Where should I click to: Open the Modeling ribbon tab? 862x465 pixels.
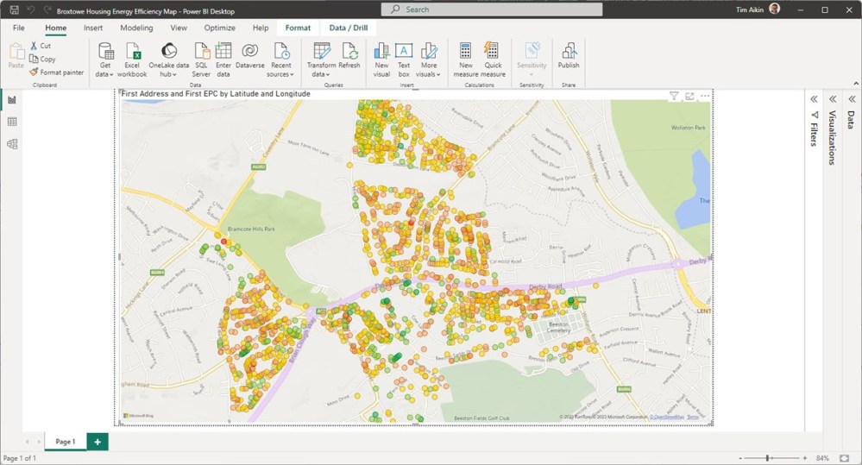(x=136, y=28)
